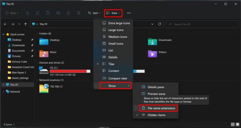Viewport: 241px width, 128px height.
Task: Choose Extra large icons view
Action: (x=113, y=23)
